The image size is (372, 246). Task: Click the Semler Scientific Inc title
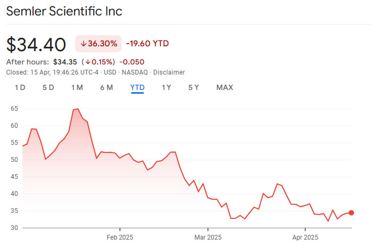tap(64, 11)
